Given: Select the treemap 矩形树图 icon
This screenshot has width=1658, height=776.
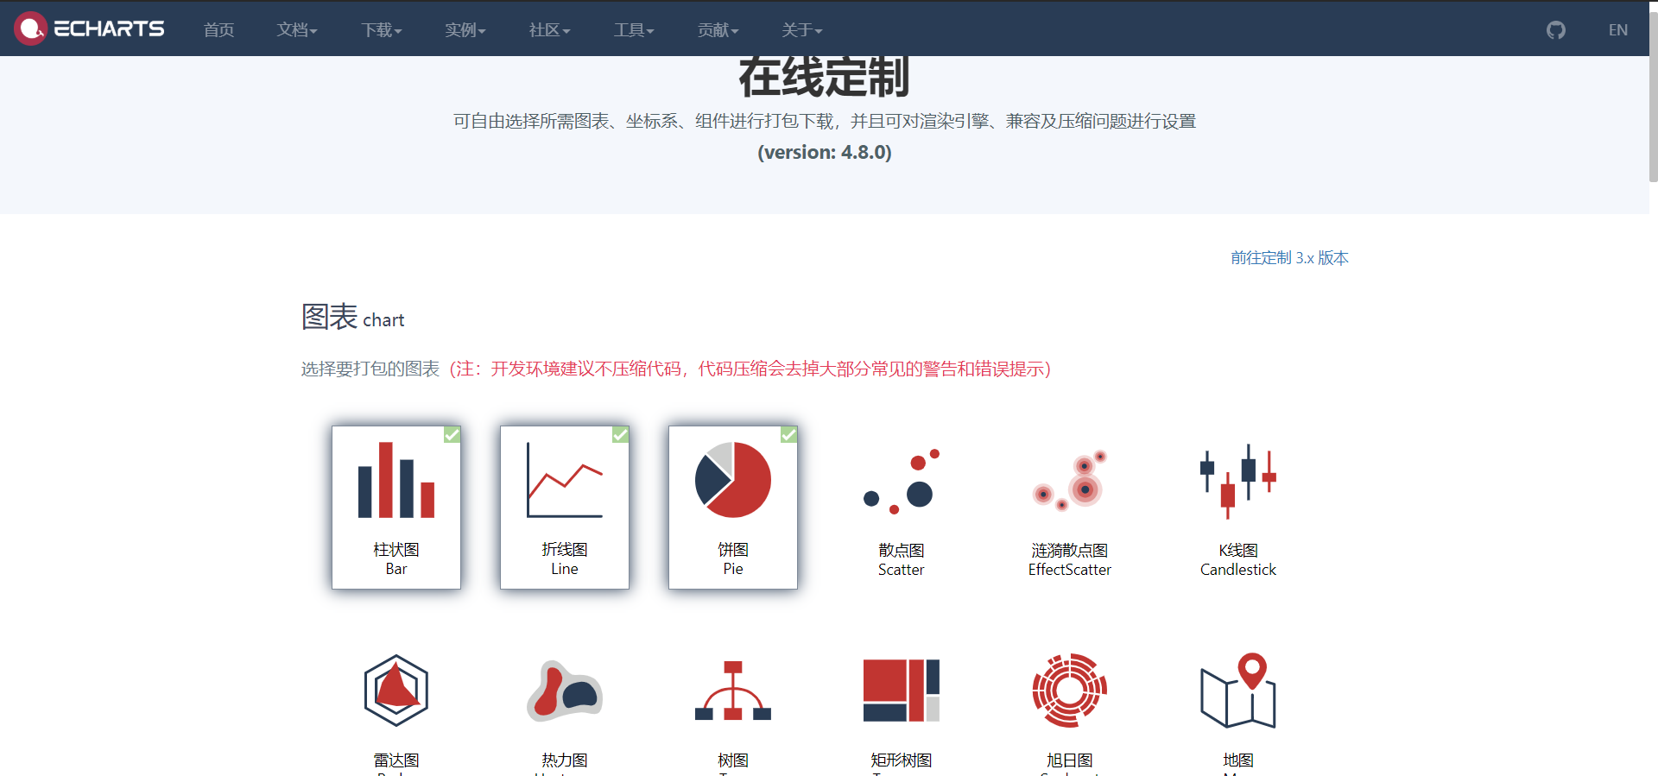Looking at the screenshot, I should click(902, 691).
